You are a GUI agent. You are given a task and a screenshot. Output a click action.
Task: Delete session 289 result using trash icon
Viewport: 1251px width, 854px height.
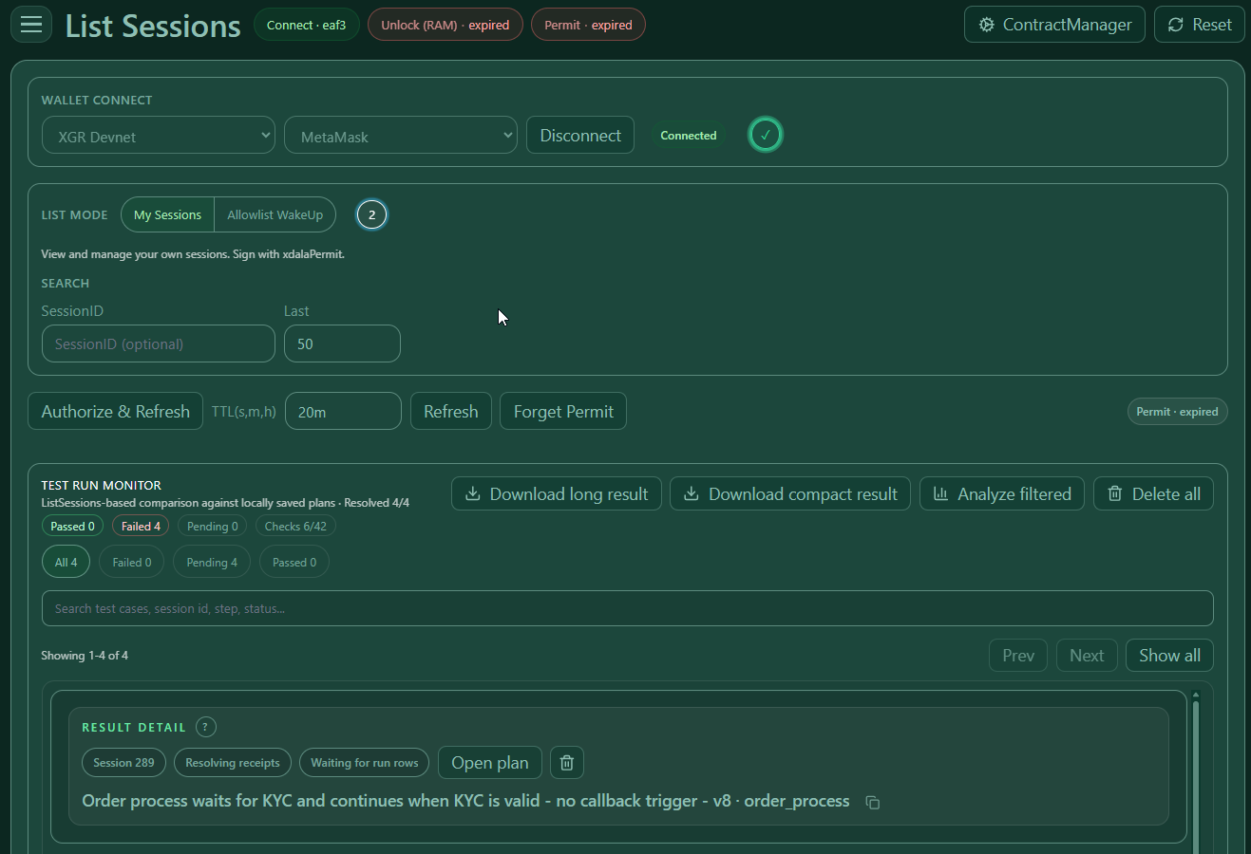pos(567,763)
